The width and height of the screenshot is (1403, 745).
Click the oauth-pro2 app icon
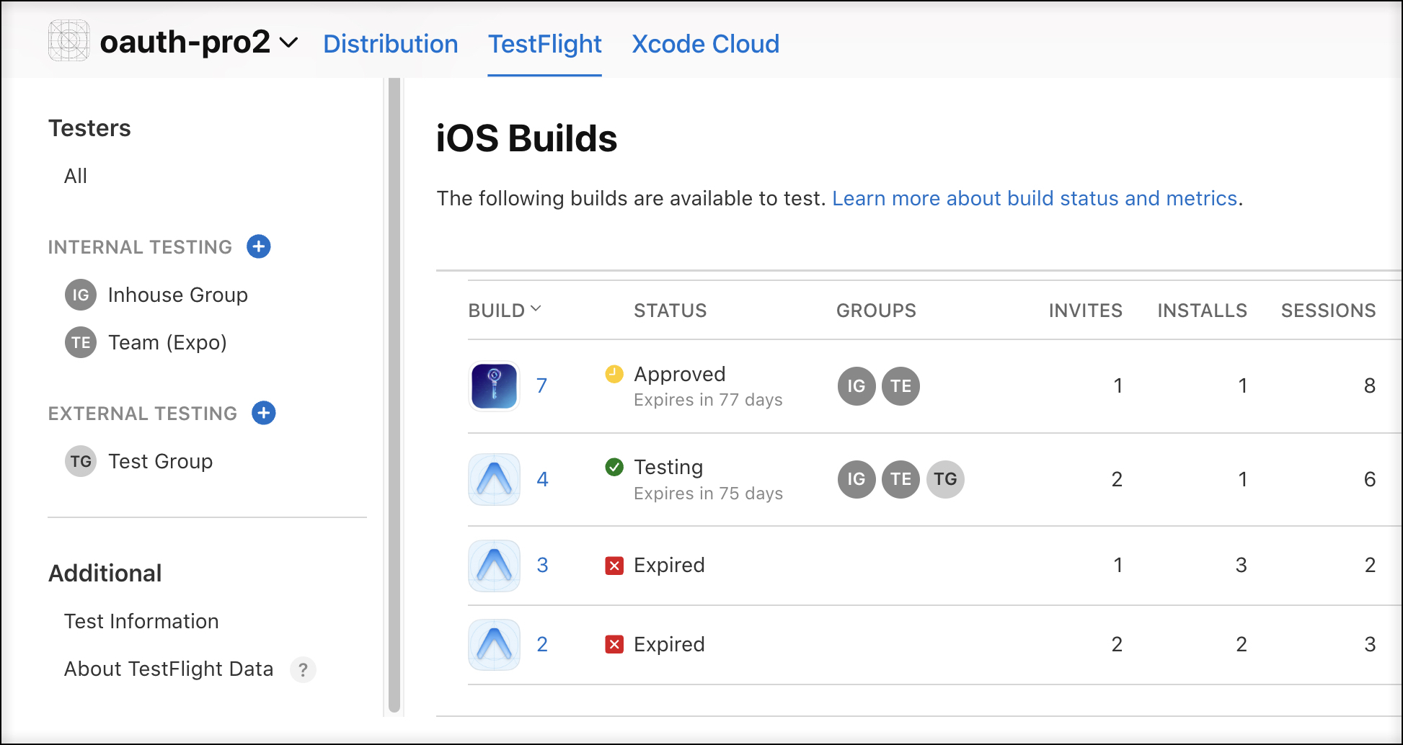(68, 43)
